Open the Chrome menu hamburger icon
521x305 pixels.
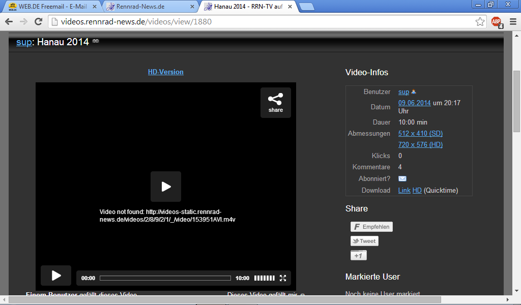tap(512, 22)
